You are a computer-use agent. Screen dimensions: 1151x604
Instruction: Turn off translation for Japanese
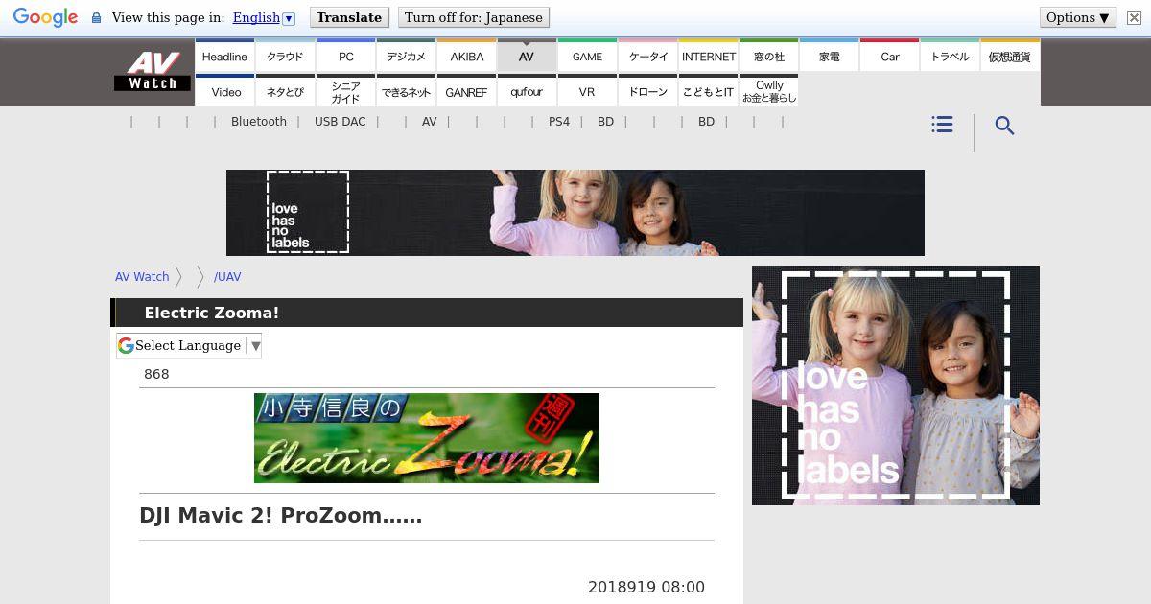coord(474,17)
